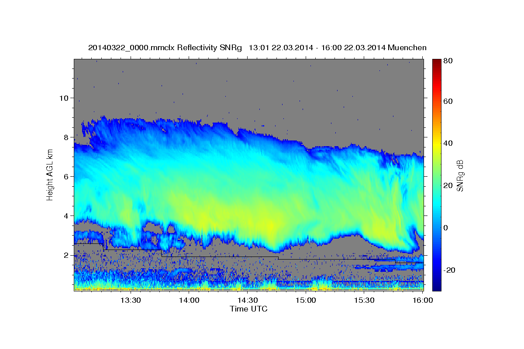The width and height of the screenshot is (524, 349).
Task: Click the height tick label 4
Action: [67, 216]
